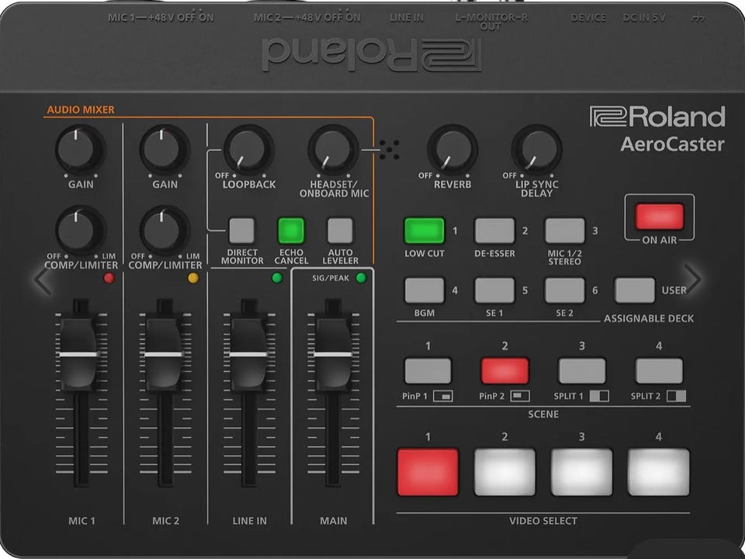Grab the LINE IN fader
This screenshot has height=559, width=745.
tap(248, 354)
